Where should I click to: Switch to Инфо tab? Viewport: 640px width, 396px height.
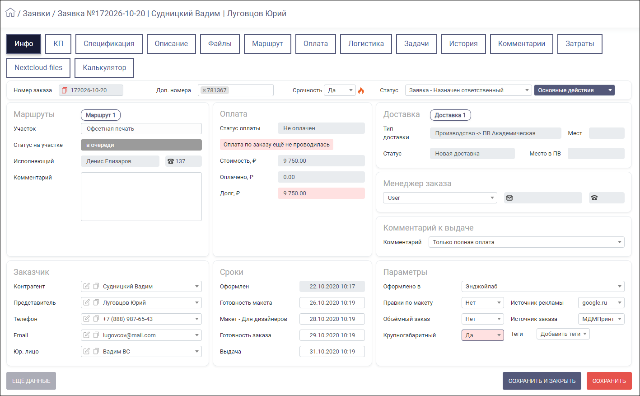[x=23, y=44]
